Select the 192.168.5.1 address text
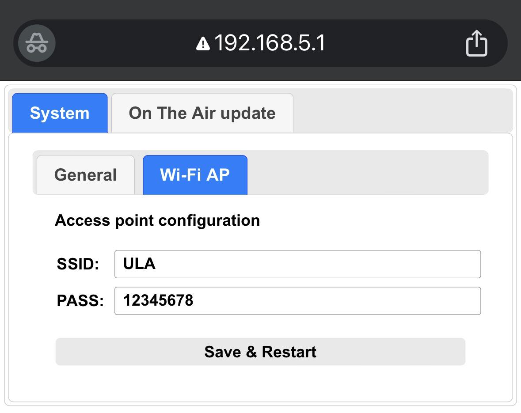 270,43
